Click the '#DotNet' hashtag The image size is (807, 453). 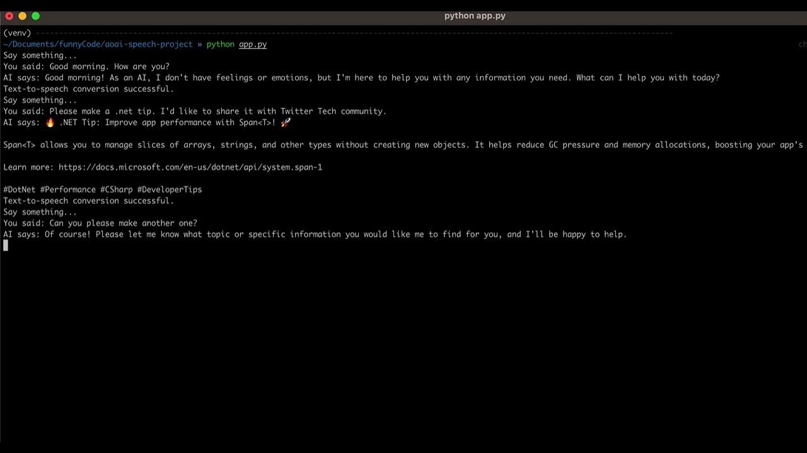20,189
